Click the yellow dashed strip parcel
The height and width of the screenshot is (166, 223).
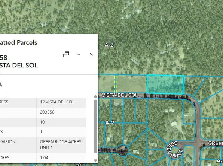point(116,84)
